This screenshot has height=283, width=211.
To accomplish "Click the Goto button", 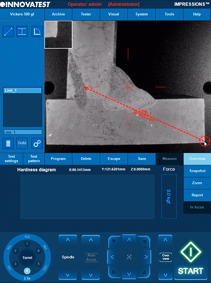I will pyautogui.click(x=22, y=143).
